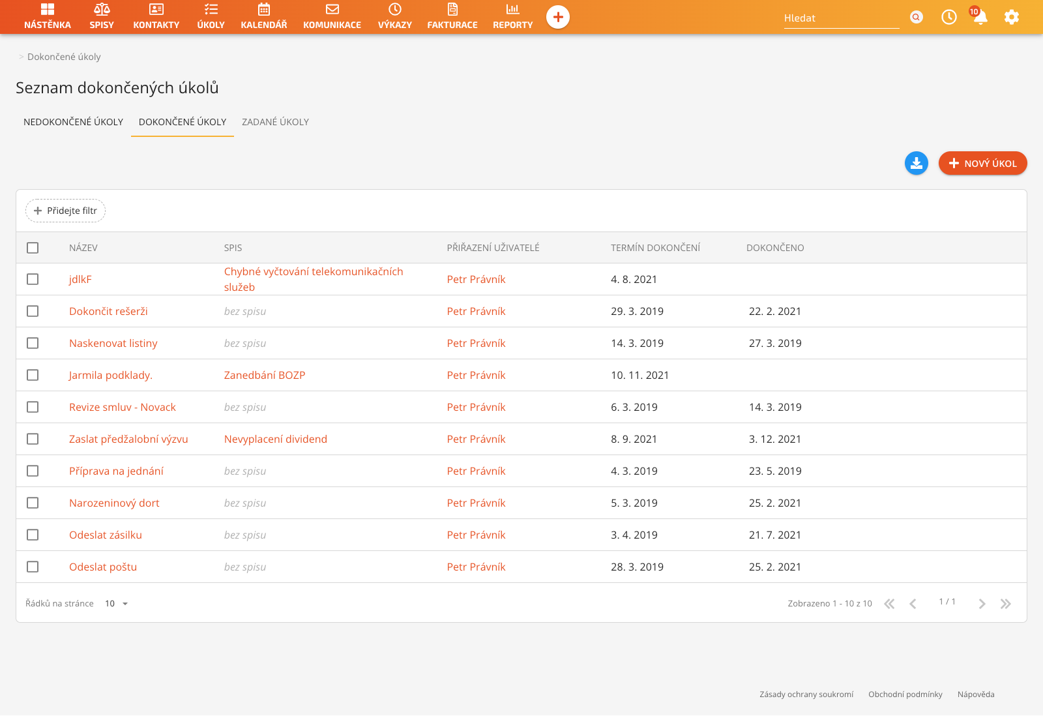Open spis Zanedbání BOZP
This screenshot has height=716, width=1043.
tap(265, 375)
